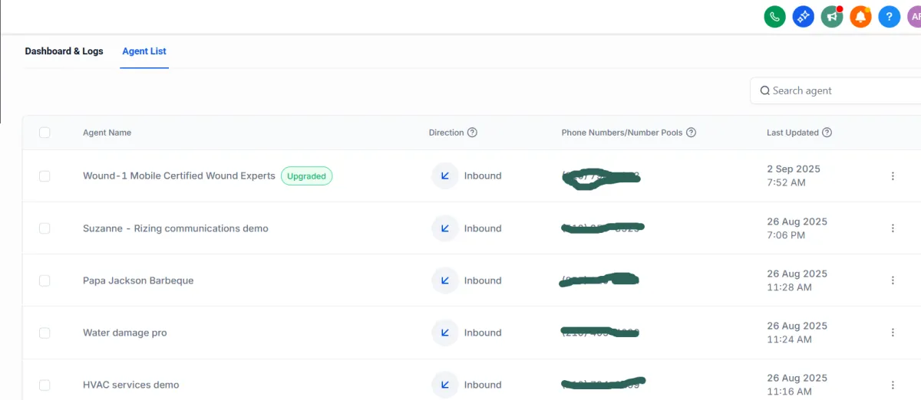Image resolution: width=921 pixels, height=400 pixels.
Task: Check the Papa Jackson Barbeque row checkbox
Action: pos(45,280)
